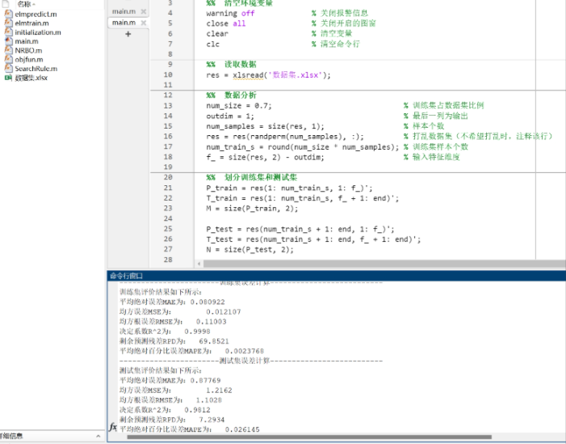Click the active lower main.m editor tab
This screenshot has width=566, height=444.
(x=124, y=23)
